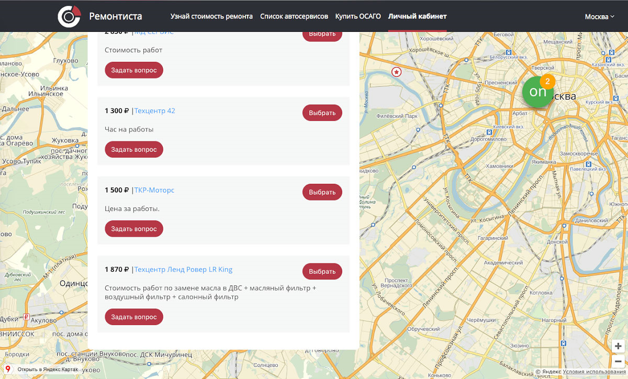Open the map in Яндекс.Картах
The height and width of the screenshot is (379, 628).
pyautogui.click(x=48, y=370)
